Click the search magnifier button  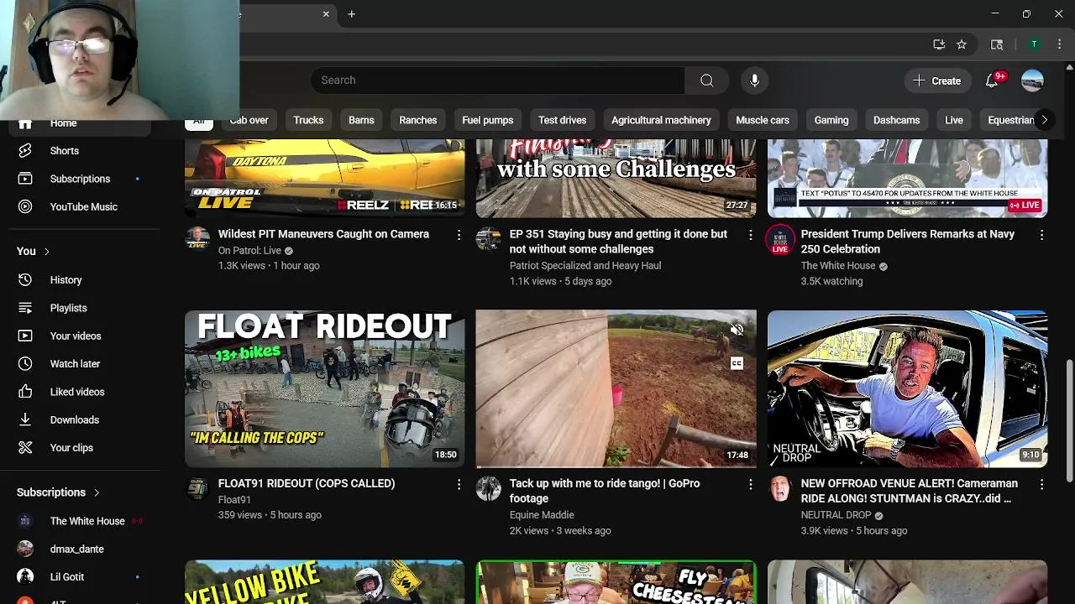point(706,81)
